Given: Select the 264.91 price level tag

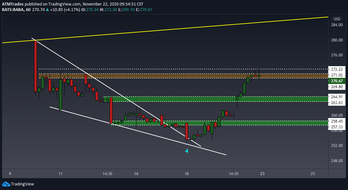Looking at the screenshot, I should [x=337, y=97].
